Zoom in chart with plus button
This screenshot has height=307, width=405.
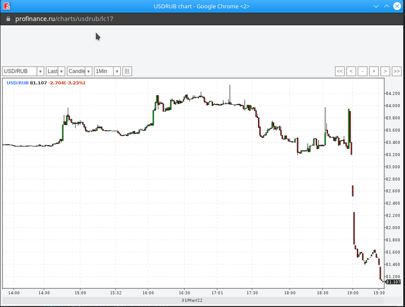(x=374, y=71)
